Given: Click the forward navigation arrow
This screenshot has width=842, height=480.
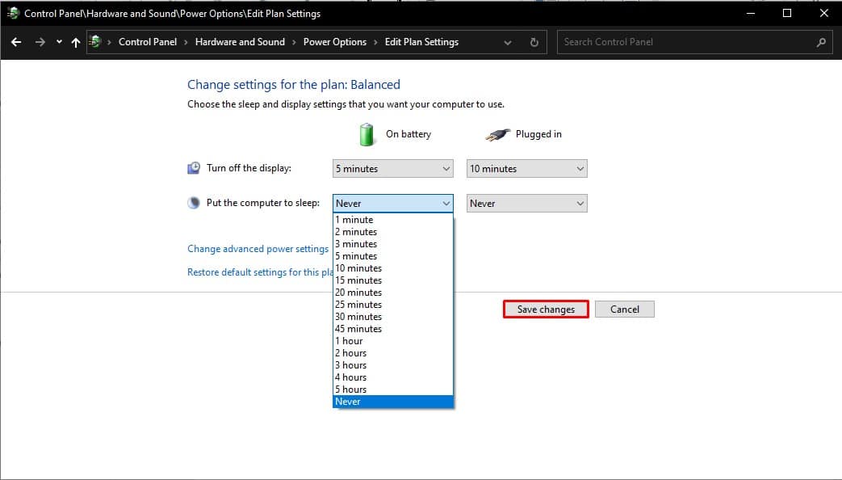Looking at the screenshot, I should click(39, 41).
